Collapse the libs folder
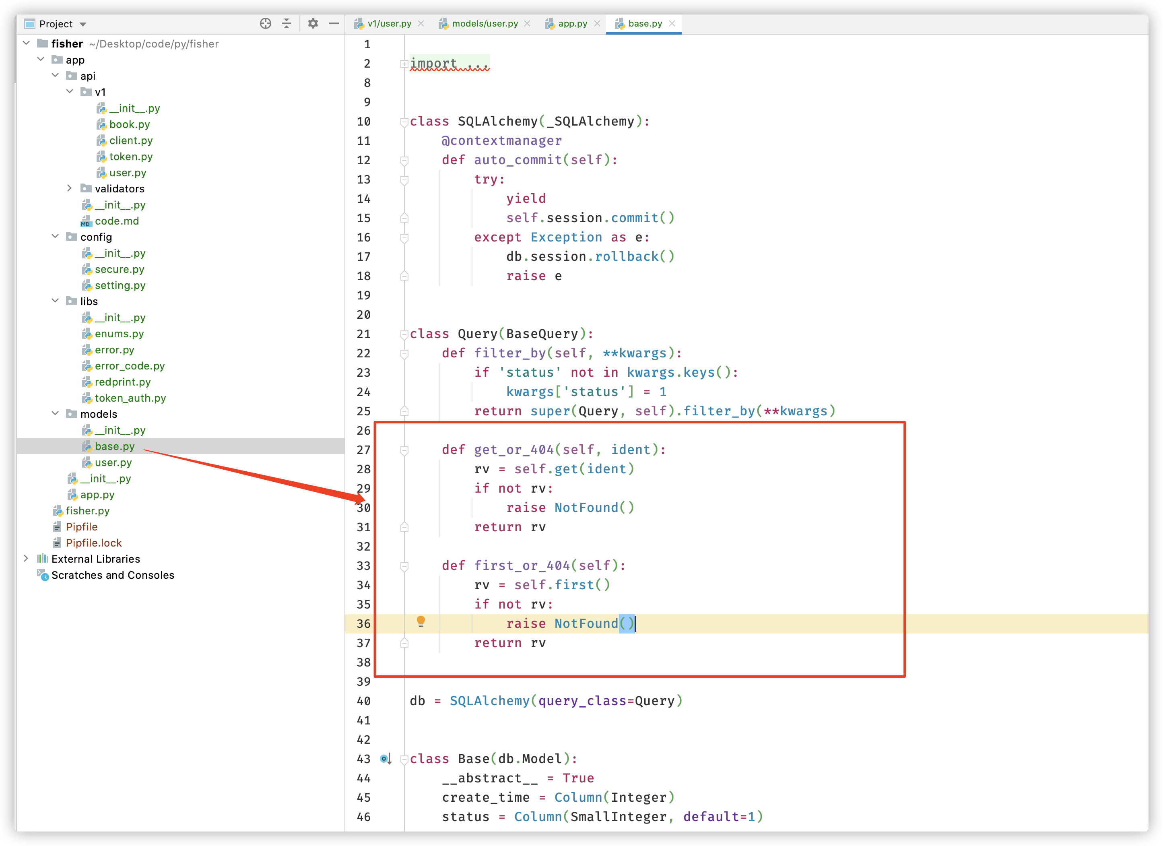The width and height of the screenshot is (1163, 846). coord(56,301)
